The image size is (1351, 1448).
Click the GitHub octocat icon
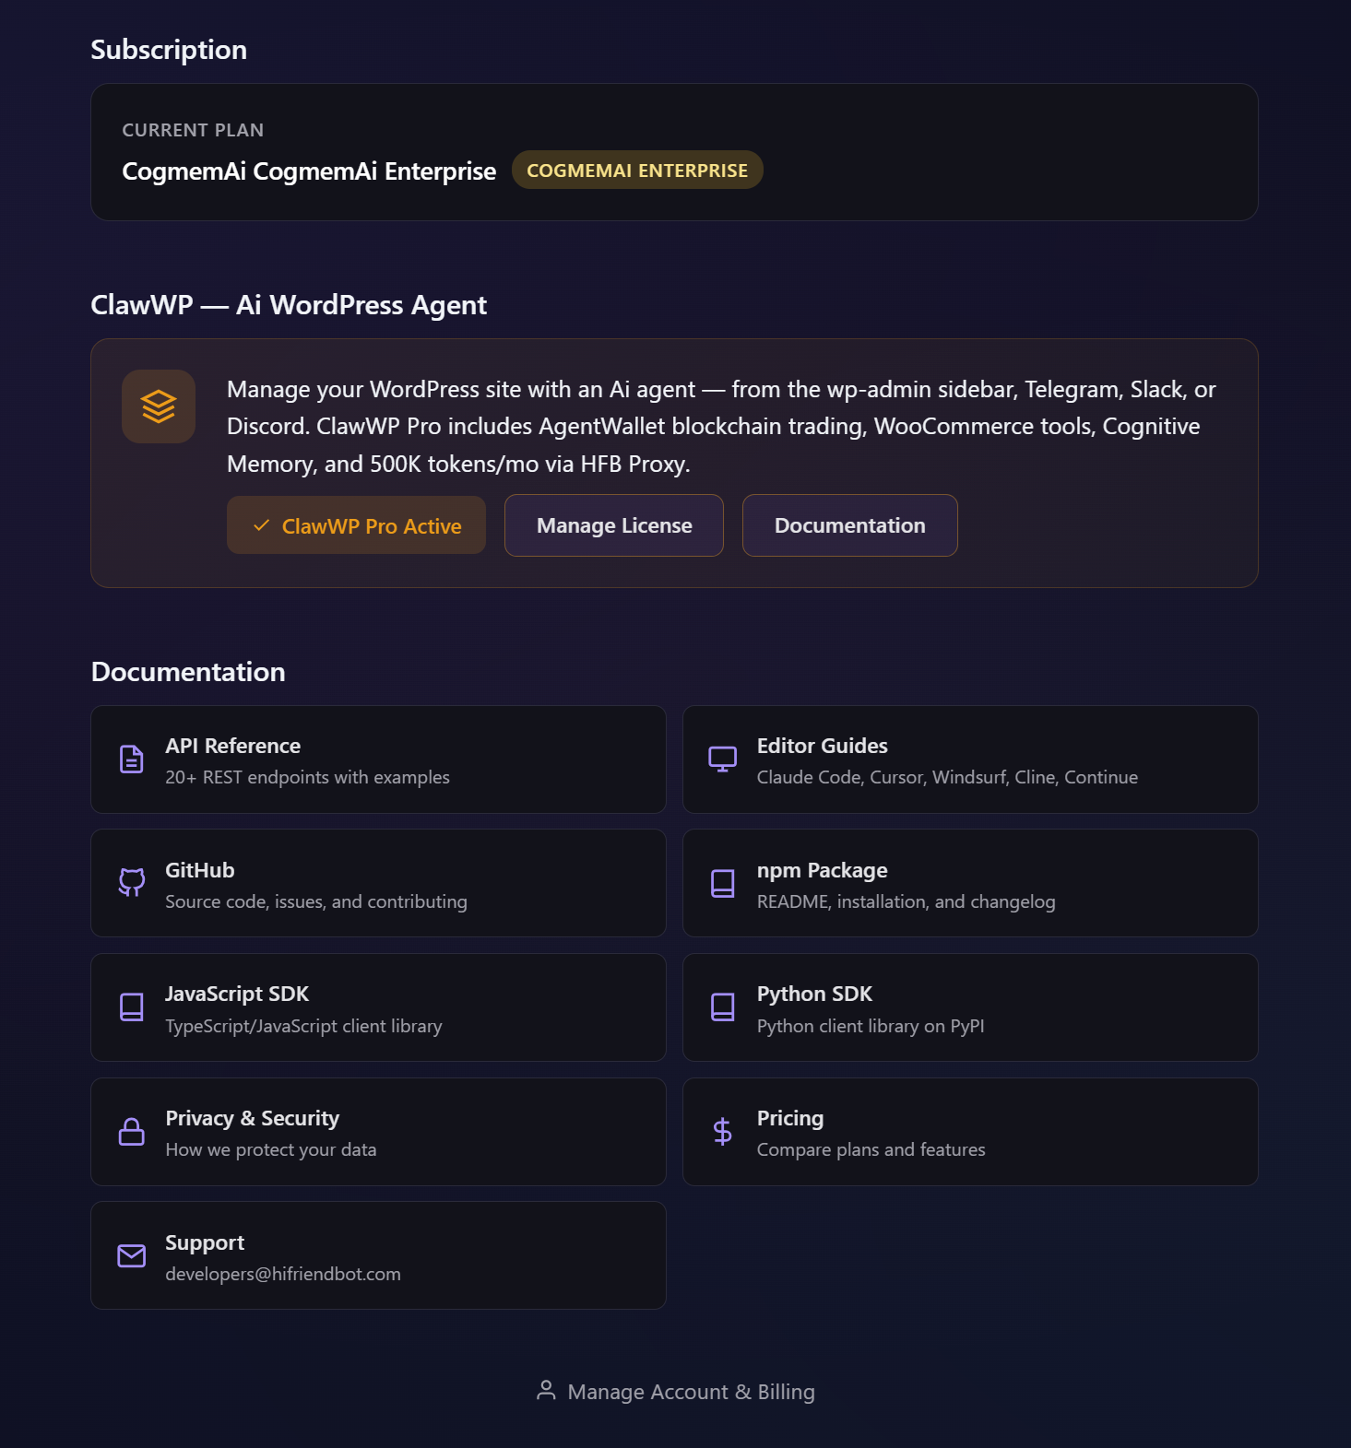click(132, 882)
